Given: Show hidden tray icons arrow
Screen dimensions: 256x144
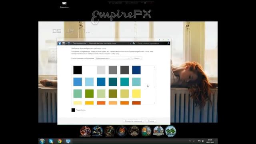Looking at the screenshot, I should tap(194, 141).
